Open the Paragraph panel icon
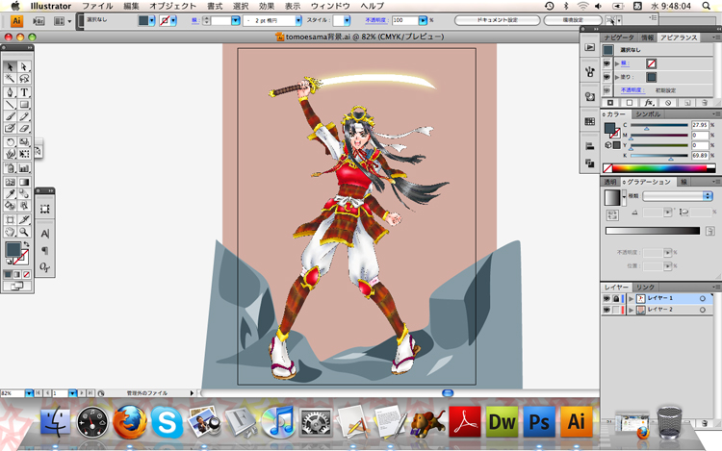The image size is (722, 451). point(44,251)
